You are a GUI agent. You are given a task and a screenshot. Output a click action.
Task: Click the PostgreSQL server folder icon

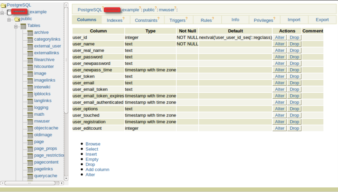(3, 5)
